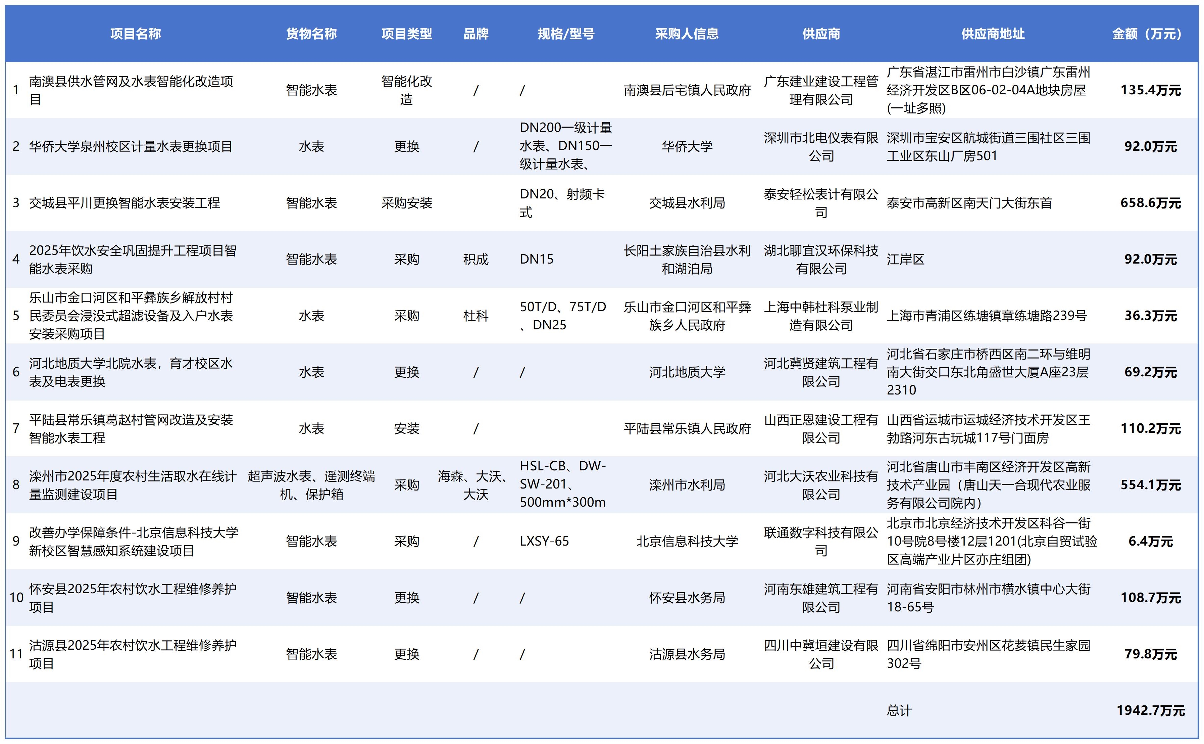1204x744 pixels.
Task: Click purchaser 北京信息科技大学
Action: [x=687, y=541]
